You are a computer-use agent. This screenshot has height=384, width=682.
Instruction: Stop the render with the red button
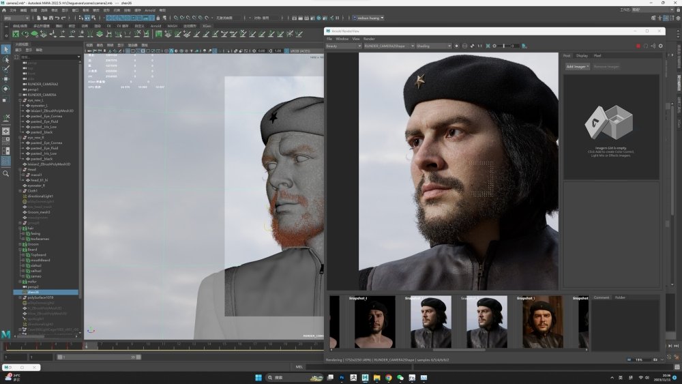pyautogui.click(x=638, y=46)
